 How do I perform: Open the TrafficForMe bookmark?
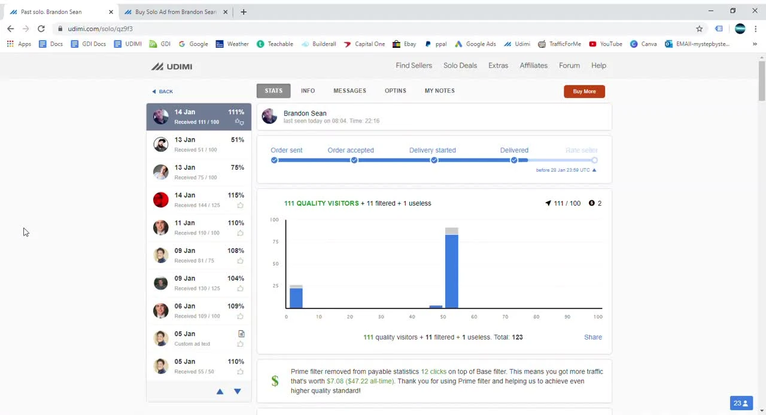pyautogui.click(x=560, y=44)
